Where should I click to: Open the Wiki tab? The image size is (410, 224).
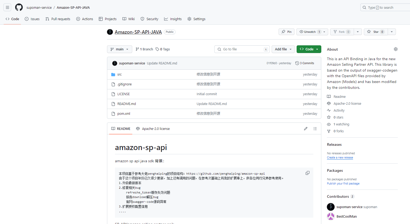coord(129,19)
